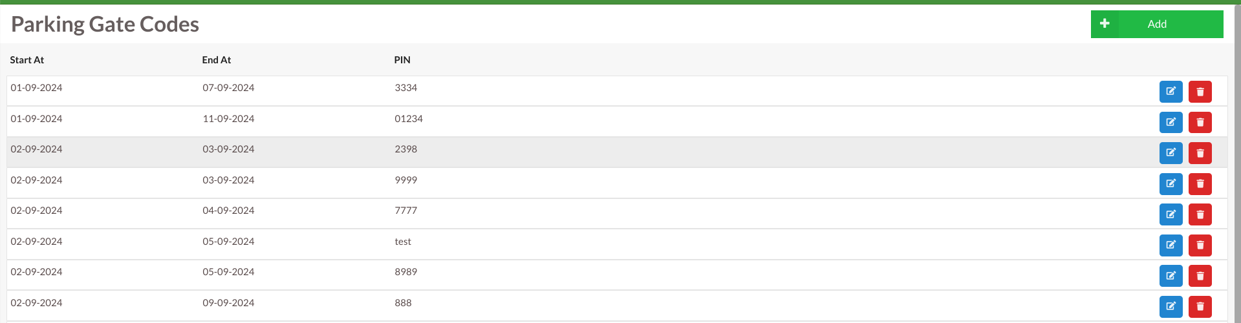Screen dimensions: 1241x323
Task: Delete the row with PIN 01234
Action: [1200, 122]
